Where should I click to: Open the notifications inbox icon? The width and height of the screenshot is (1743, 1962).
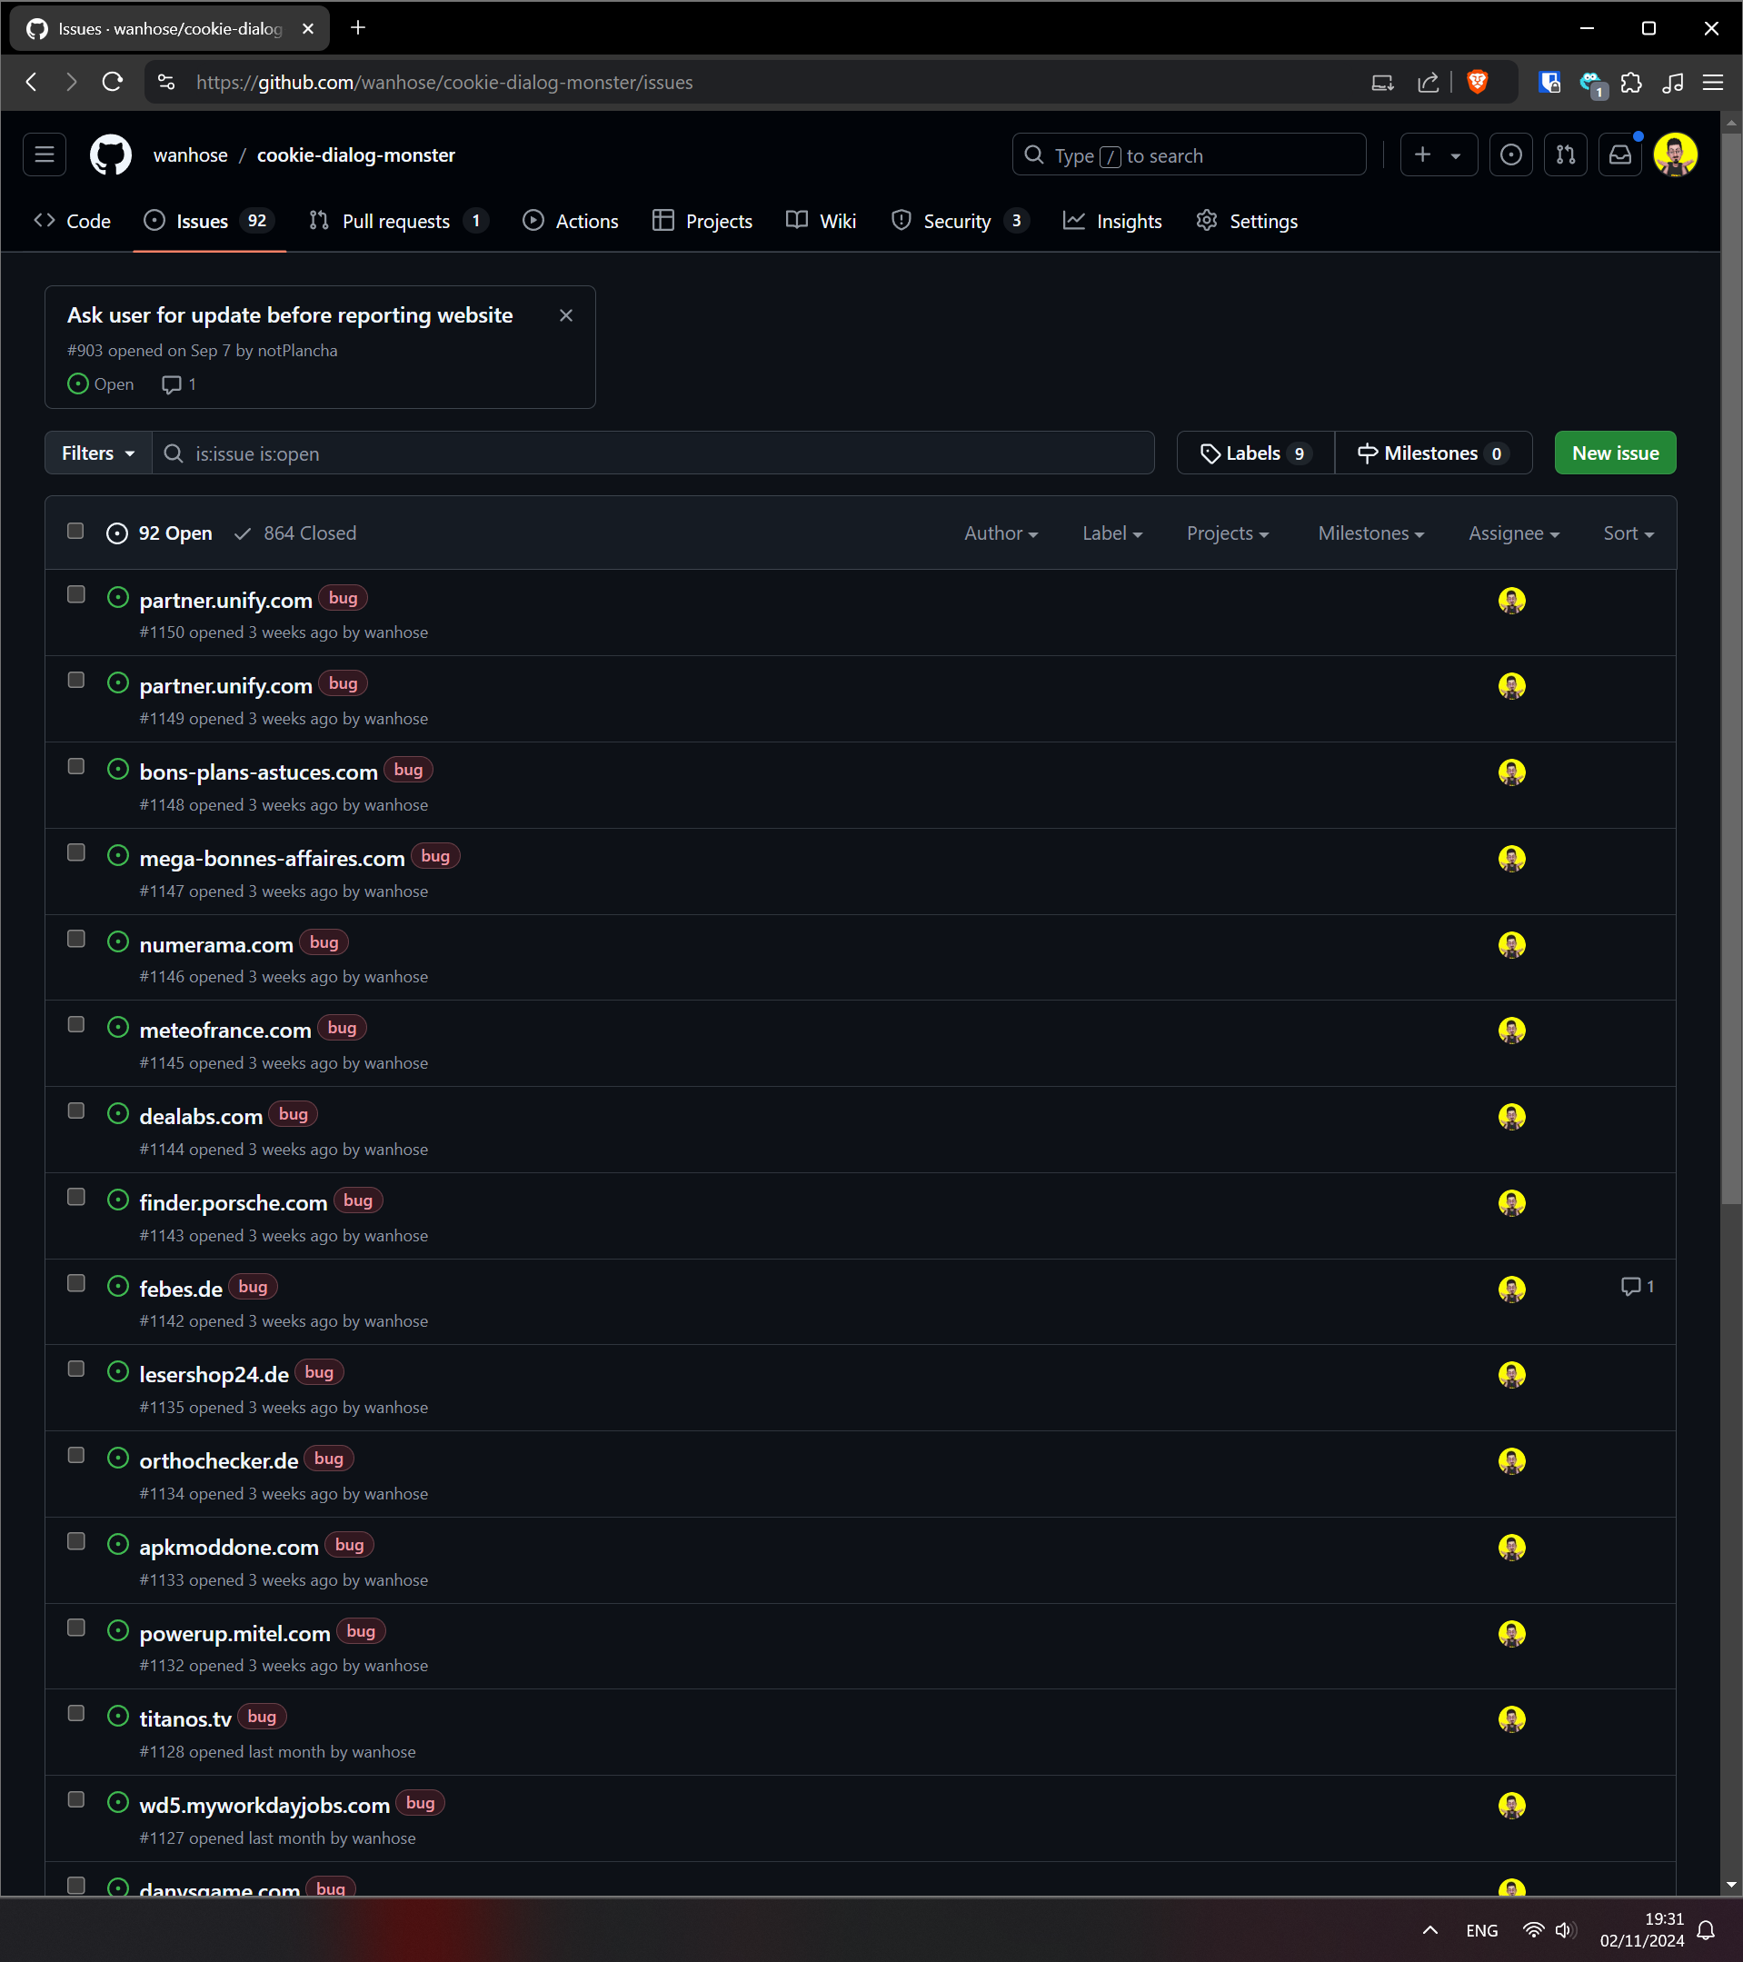pos(1620,154)
